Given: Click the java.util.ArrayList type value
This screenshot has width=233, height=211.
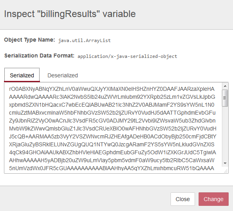Looking at the screenshot, I should click(84, 40).
